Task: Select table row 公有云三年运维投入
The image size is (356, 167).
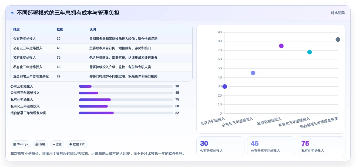Action: coord(102,48)
